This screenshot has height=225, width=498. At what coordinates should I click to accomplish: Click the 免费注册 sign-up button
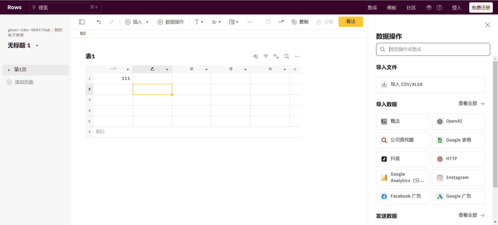pyautogui.click(x=481, y=8)
